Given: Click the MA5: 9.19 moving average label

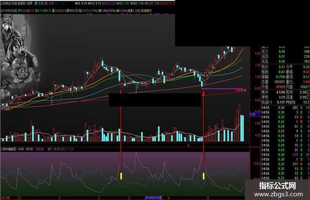Looking at the screenshot, I should (81, 4).
